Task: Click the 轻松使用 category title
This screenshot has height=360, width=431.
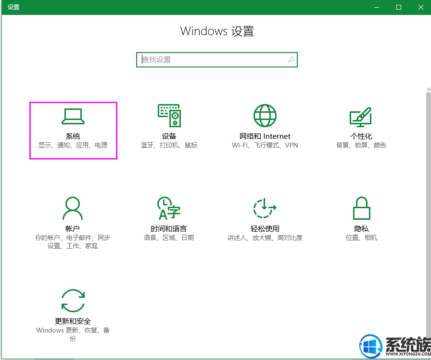Action: (x=265, y=228)
